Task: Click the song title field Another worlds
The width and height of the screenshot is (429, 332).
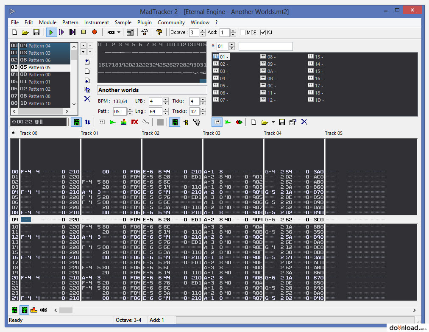Action: (x=152, y=90)
